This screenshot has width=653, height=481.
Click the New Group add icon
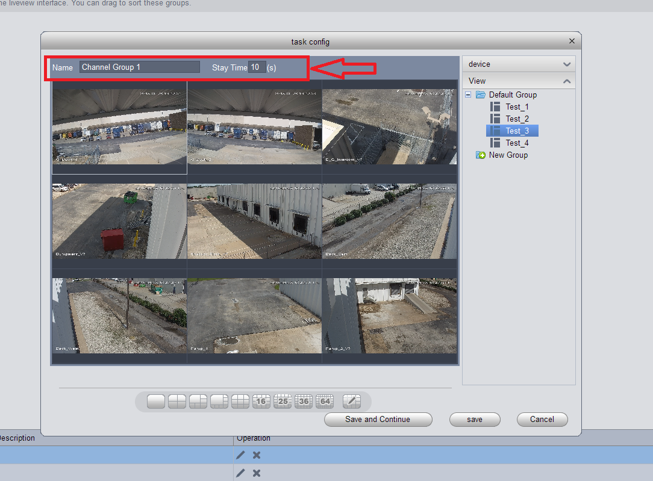point(481,155)
